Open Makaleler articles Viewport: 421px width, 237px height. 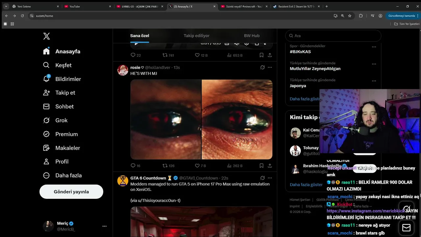pyautogui.click(x=62, y=148)
